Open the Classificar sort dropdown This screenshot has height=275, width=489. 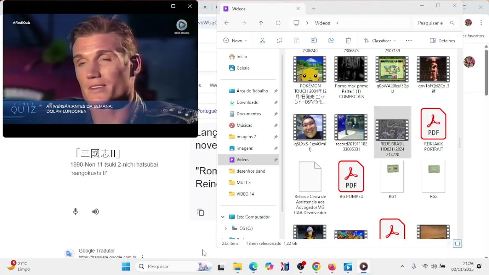[379, 40]
